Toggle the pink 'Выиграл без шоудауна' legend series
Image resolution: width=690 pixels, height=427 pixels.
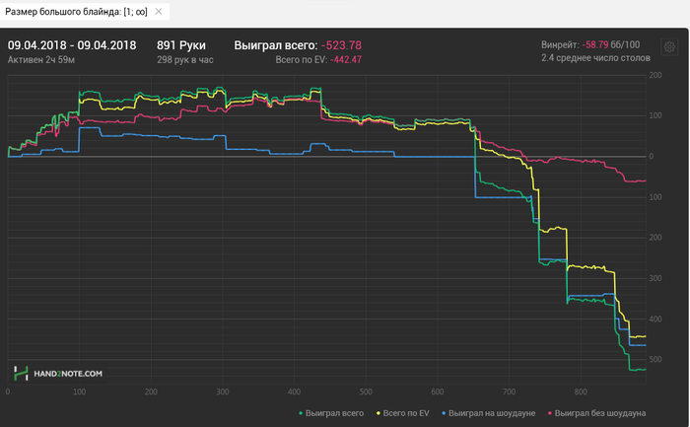point(596,413)
